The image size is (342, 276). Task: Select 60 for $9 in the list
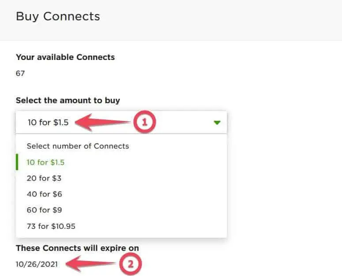[x=44, y=210]
